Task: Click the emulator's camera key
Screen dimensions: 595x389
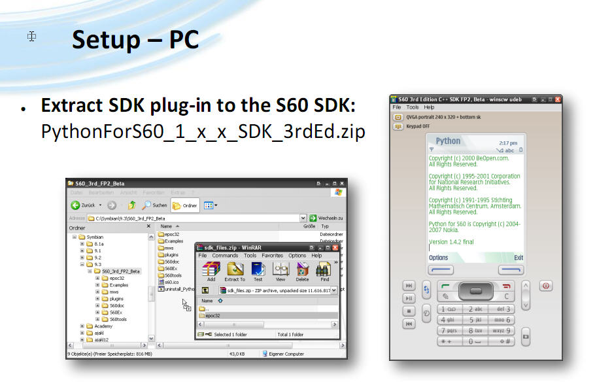Action: pyautogui.click(x=526, y=337)
